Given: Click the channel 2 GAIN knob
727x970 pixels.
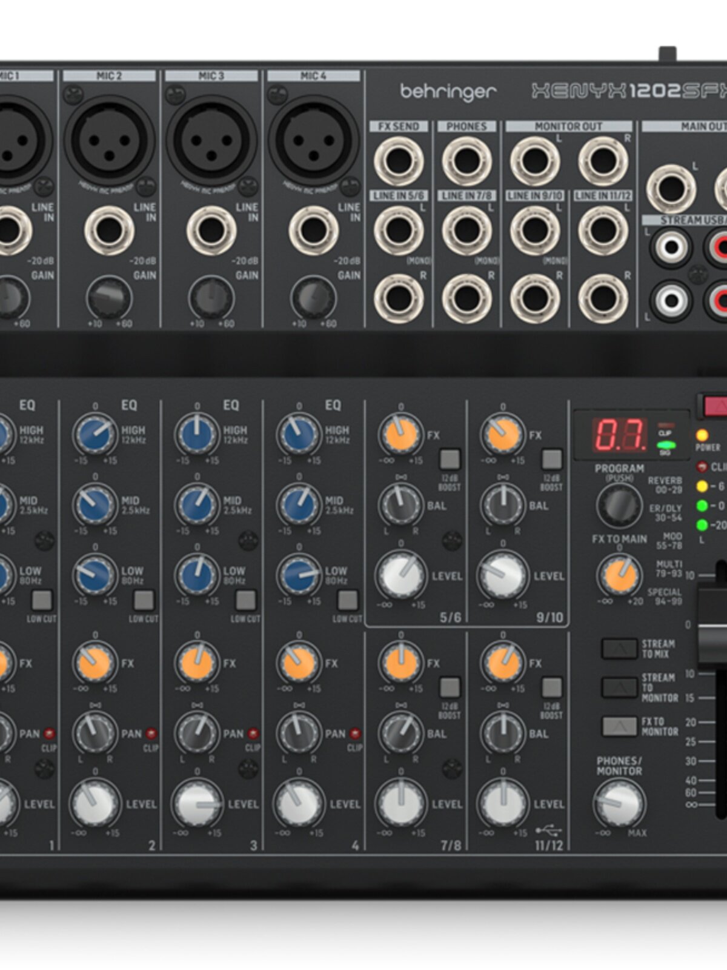Looking at the screenshot, I should coord(110,298).
